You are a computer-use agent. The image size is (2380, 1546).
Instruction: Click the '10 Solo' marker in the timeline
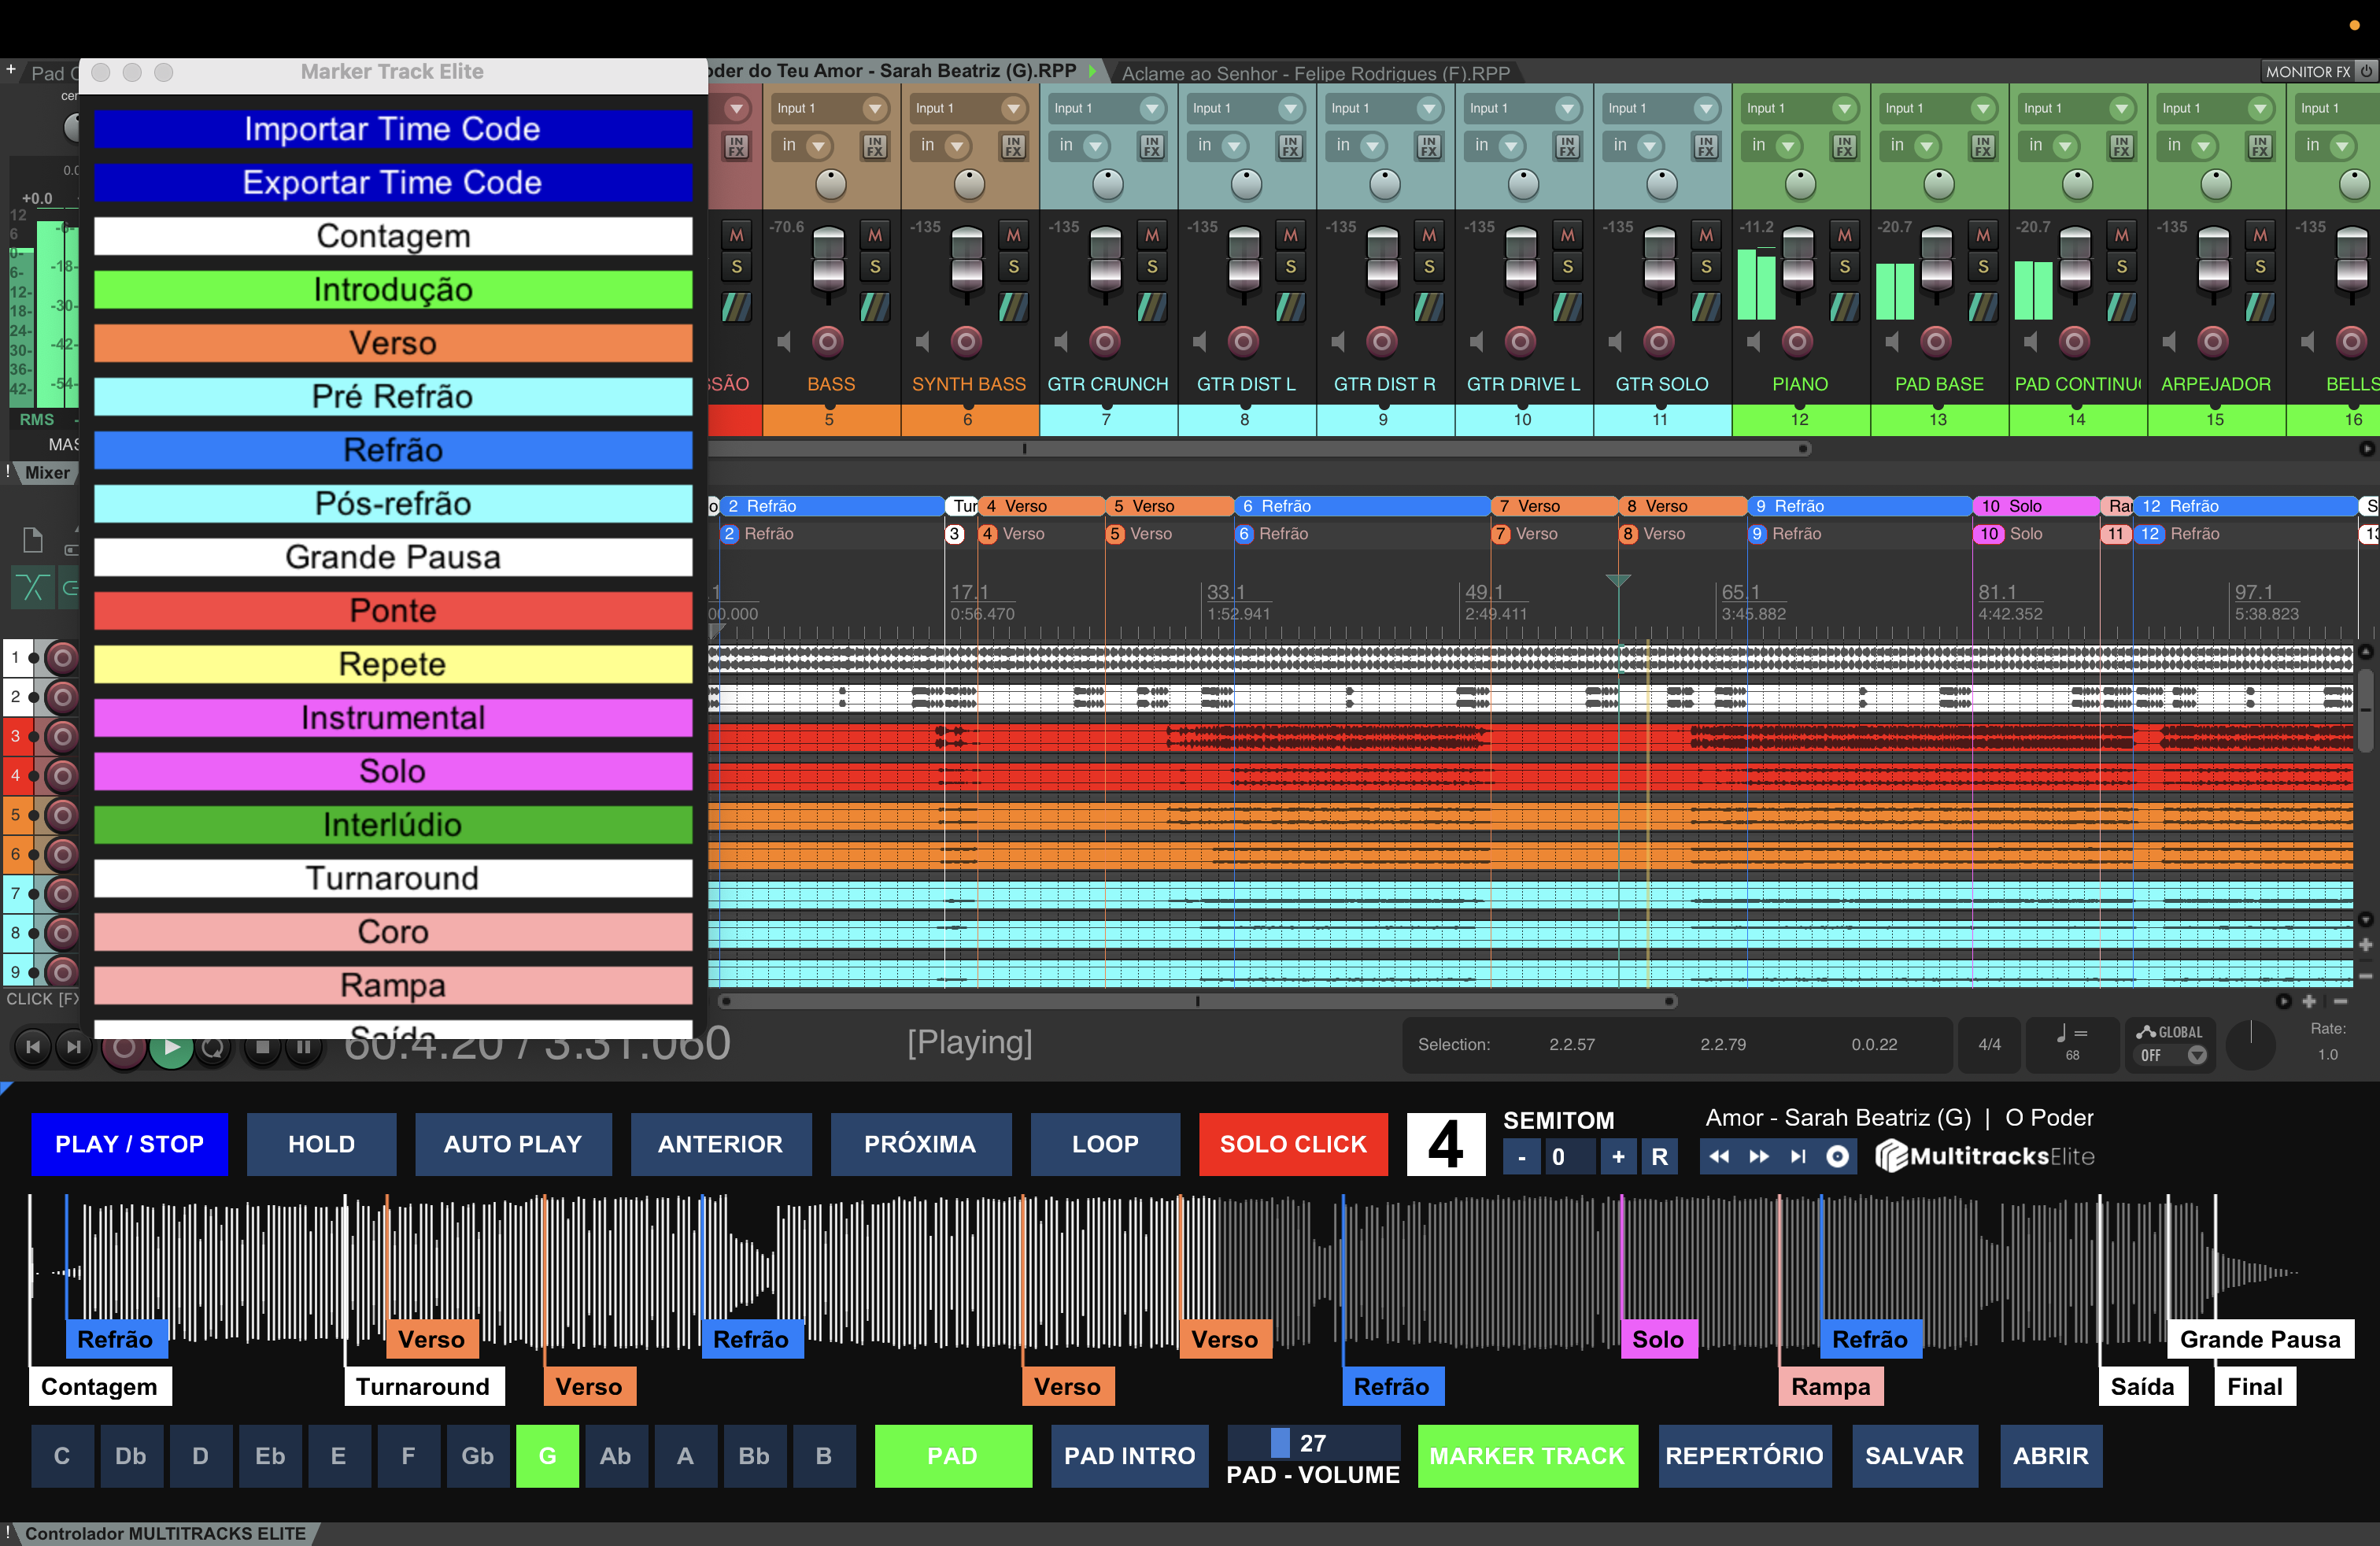coord(2032,506)
